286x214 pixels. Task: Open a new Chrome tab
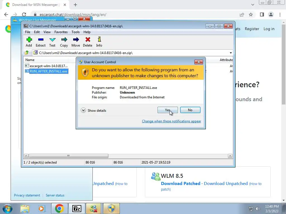click(x=75, y=5)
